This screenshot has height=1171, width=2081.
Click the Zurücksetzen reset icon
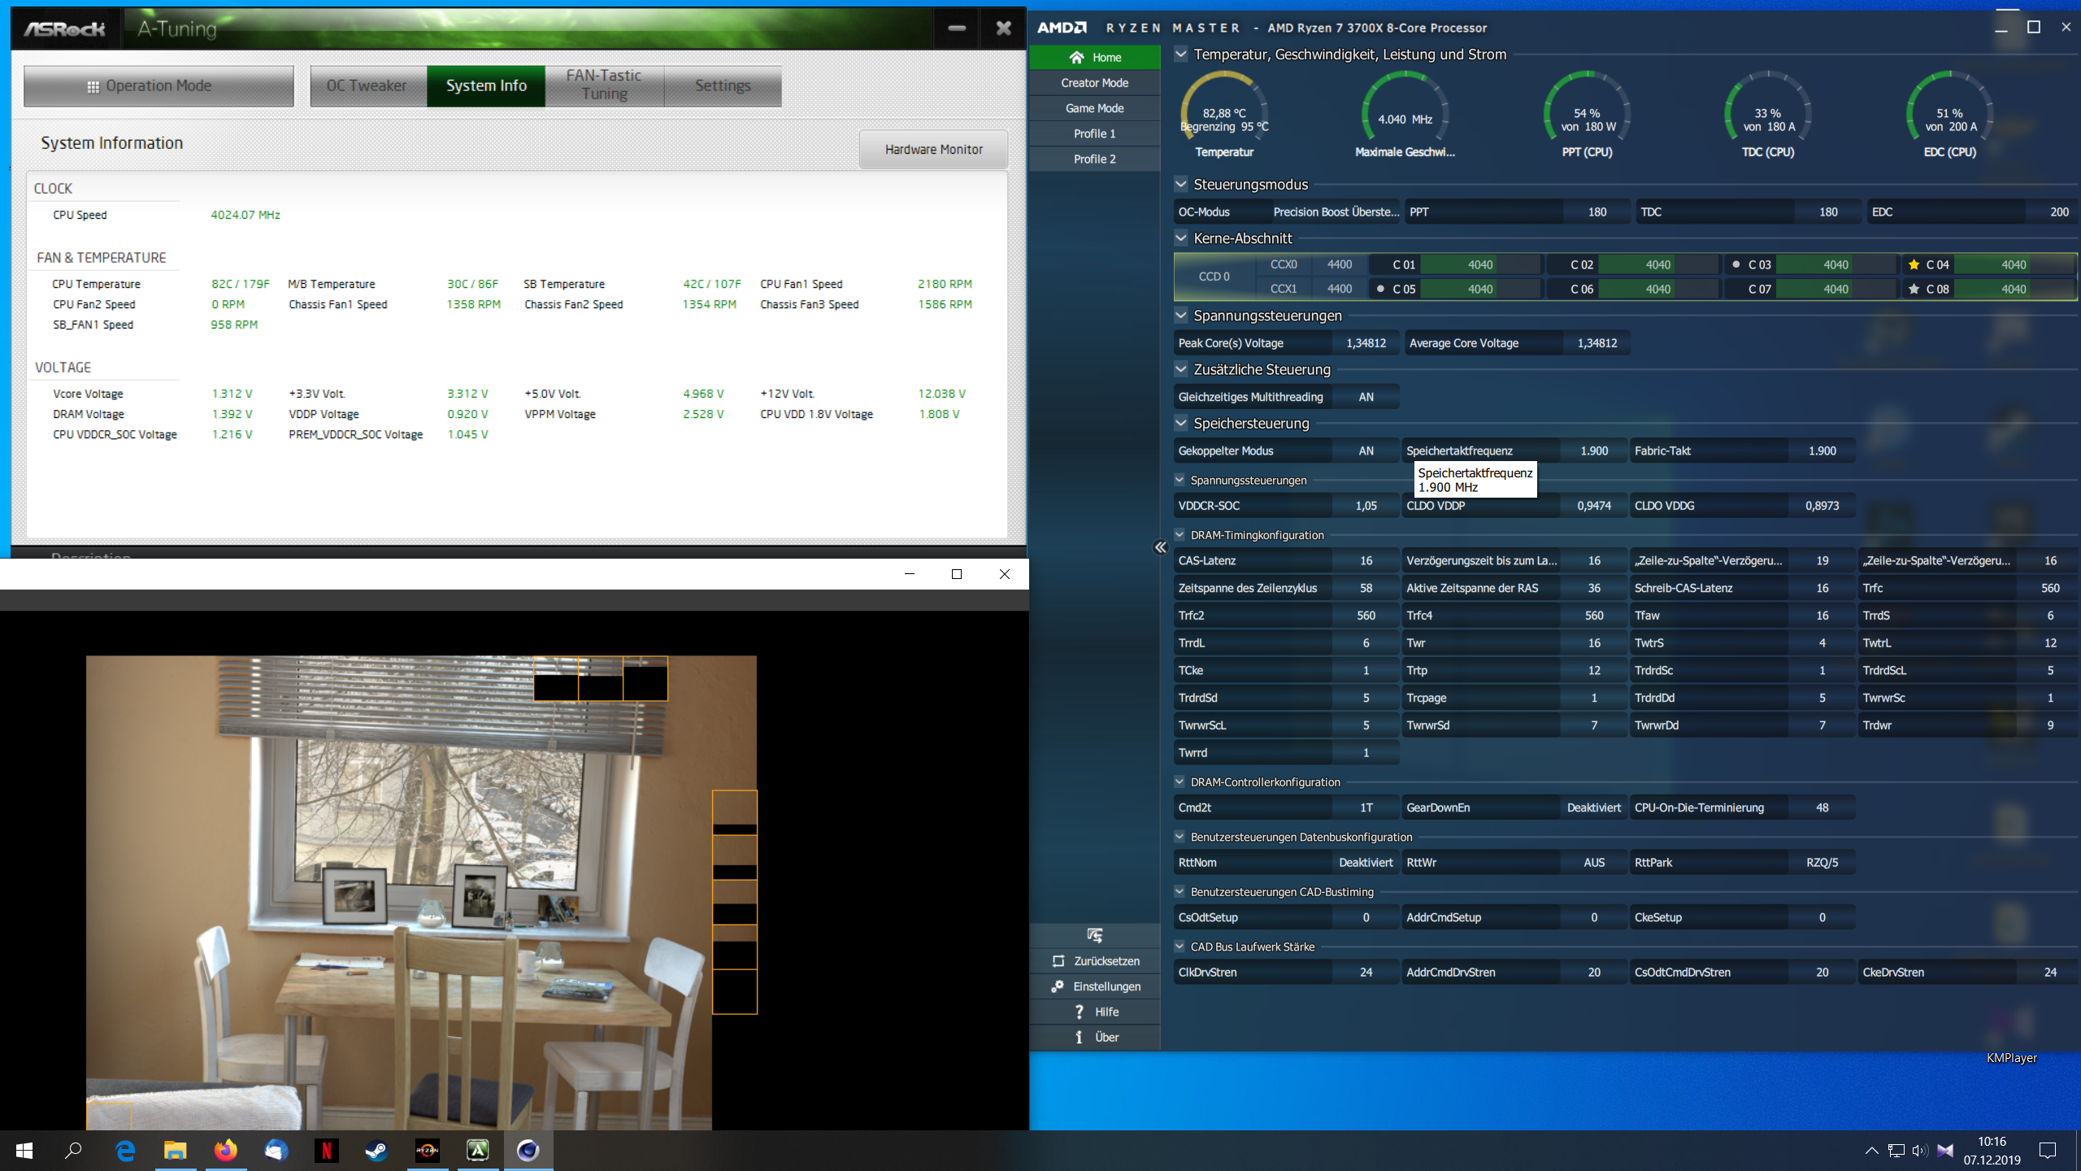1094,960
